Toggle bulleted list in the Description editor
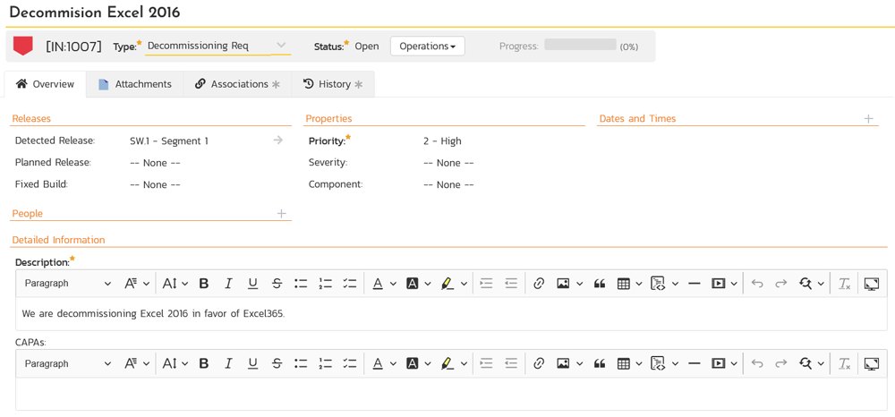The width and height of the screenshot is (895, 417). [x=301, y=284]
